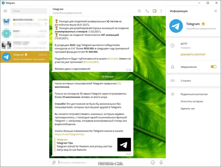221x167 pixels.
Task: Click the Телефон label
Action: click(185, 48)
